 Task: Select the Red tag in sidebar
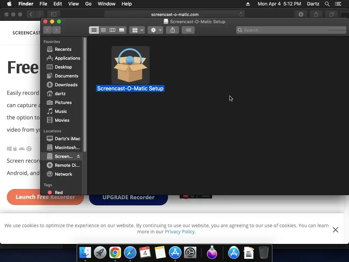pyautogui.click(x=61, y=192)
